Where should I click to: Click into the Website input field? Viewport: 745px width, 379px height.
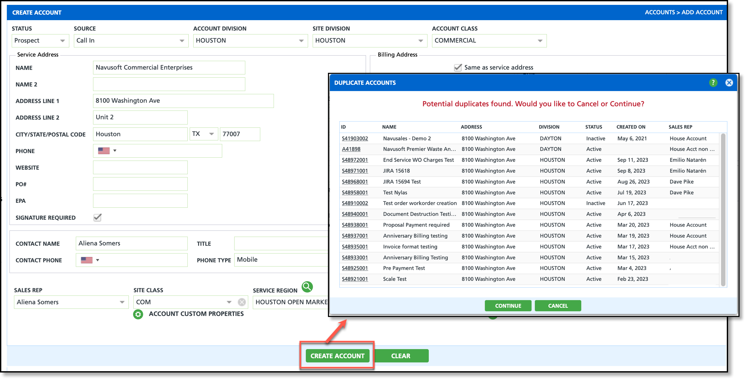[140, 168]
